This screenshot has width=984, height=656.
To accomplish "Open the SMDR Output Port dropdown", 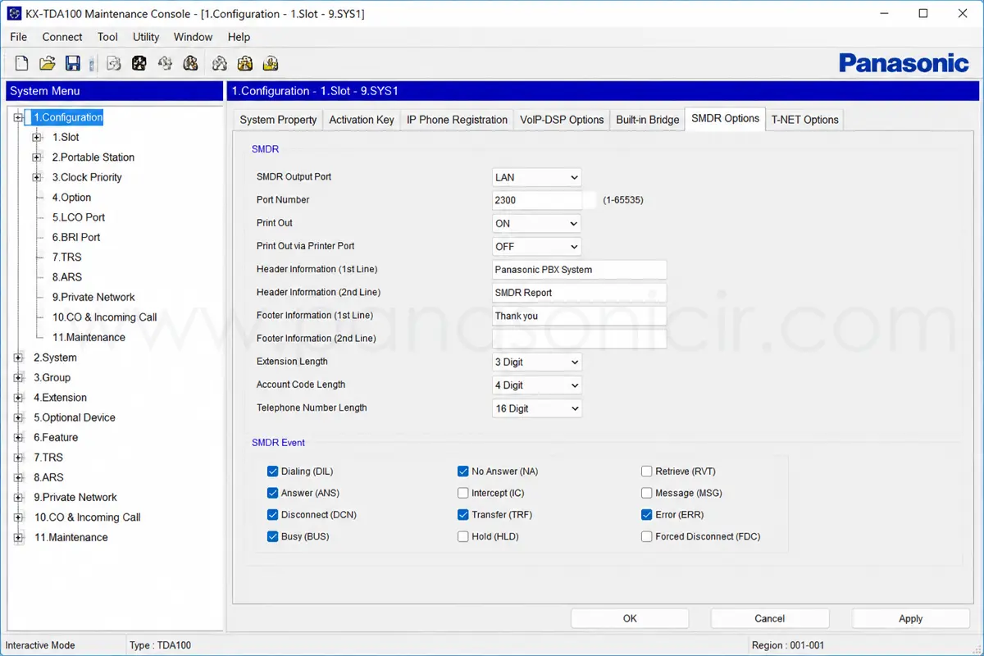I will pos(536,177).
